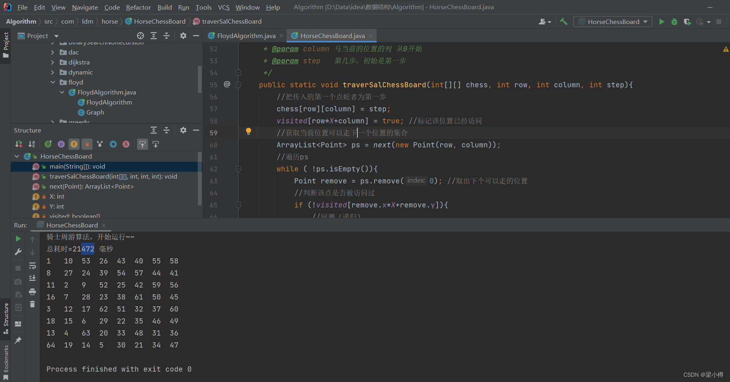The image size is (730, 382).
Task: Pin the Run tab with the pin icon
Action: point(18,340)
